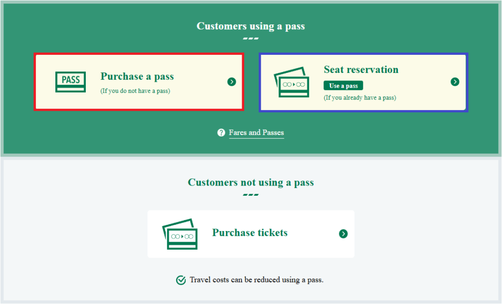502x304 pixels.
Task: Click the "If you already have a pass" note
Action: coord(360,97)
